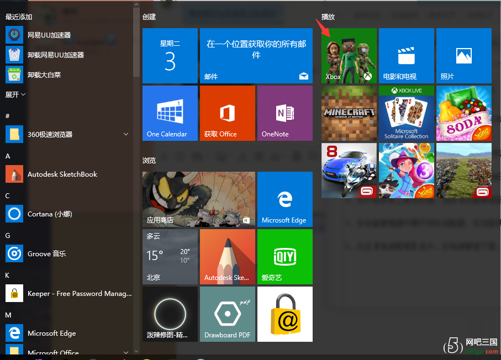This screenshot has height=360, width=501.
Task: Launch the Minecraft tile
Action: 349,113
